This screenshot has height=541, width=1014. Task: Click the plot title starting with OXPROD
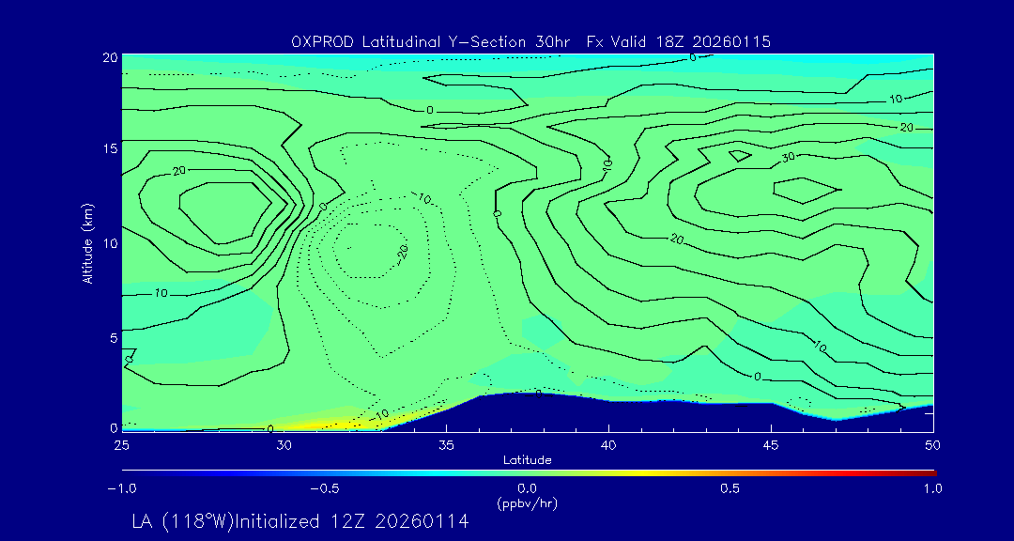[531, 41]
